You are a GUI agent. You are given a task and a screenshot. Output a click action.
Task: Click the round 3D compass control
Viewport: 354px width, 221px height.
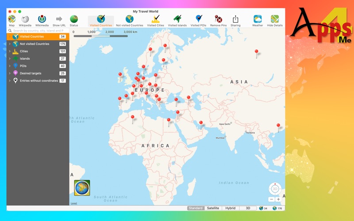click(x=275, y=189)
